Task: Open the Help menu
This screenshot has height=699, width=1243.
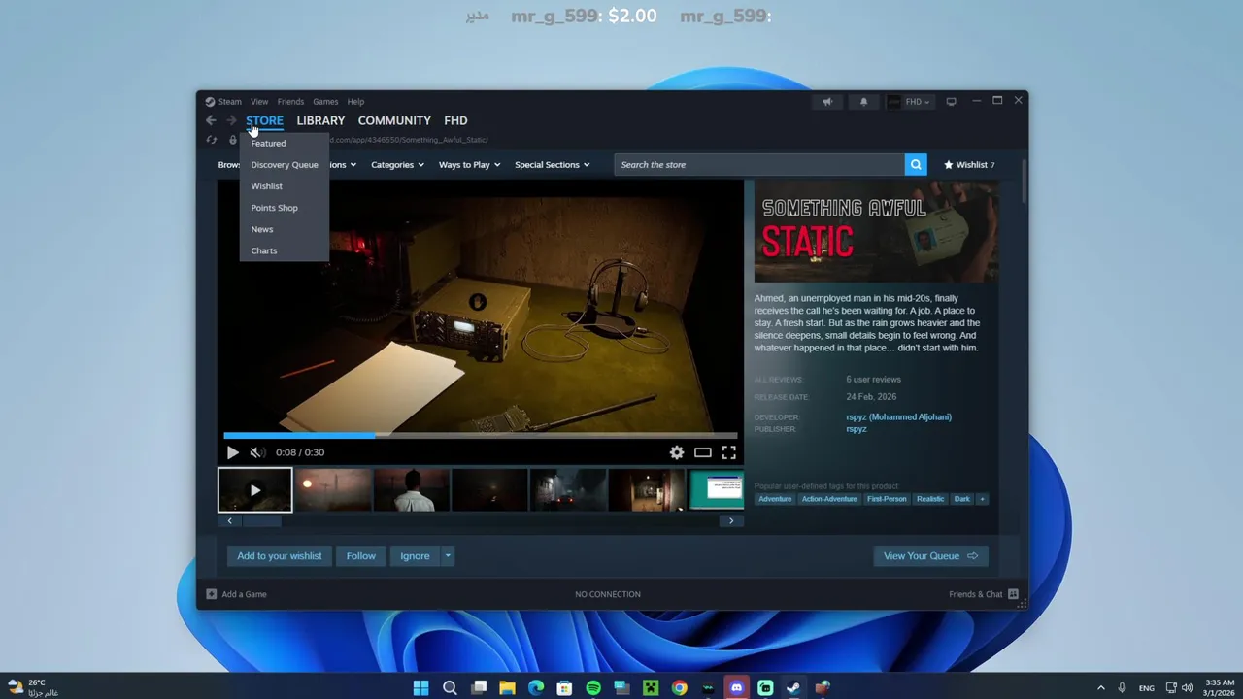Action: pos(355,101)
